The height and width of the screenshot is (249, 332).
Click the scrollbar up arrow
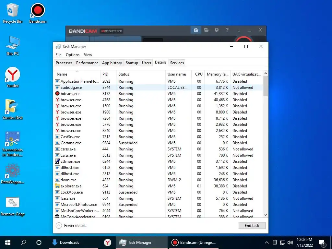tap(266, 73)
